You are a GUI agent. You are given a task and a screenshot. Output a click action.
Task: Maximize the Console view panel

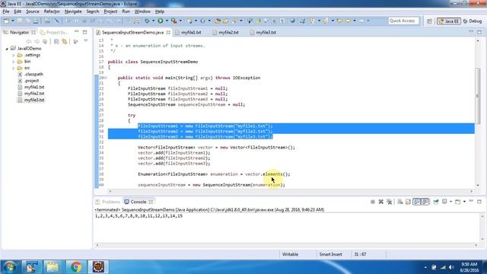pos(479,202)
